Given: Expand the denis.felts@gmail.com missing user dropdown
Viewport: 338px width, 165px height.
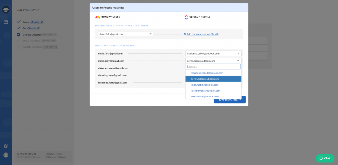Looking at the screenshot, I should tap(125, 34).
